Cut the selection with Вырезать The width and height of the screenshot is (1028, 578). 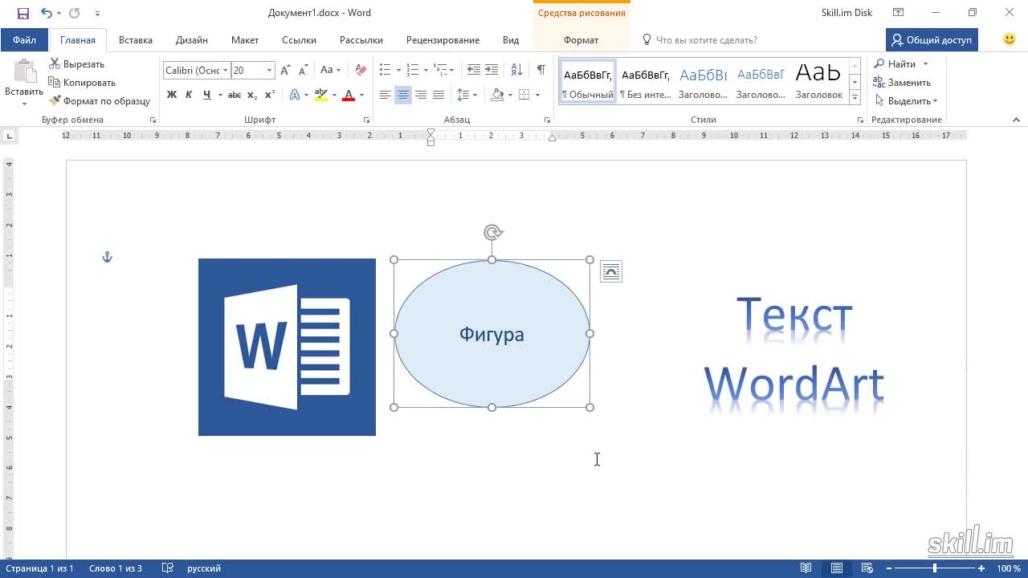77,64
